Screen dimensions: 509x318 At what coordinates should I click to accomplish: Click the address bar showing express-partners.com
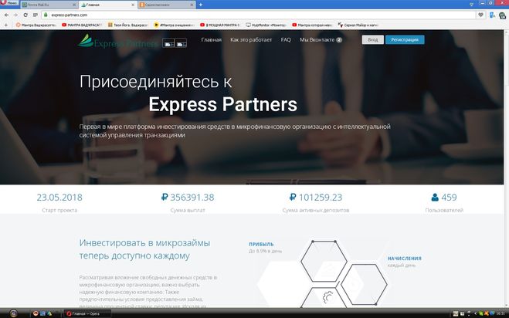click(x=260, y=15)
